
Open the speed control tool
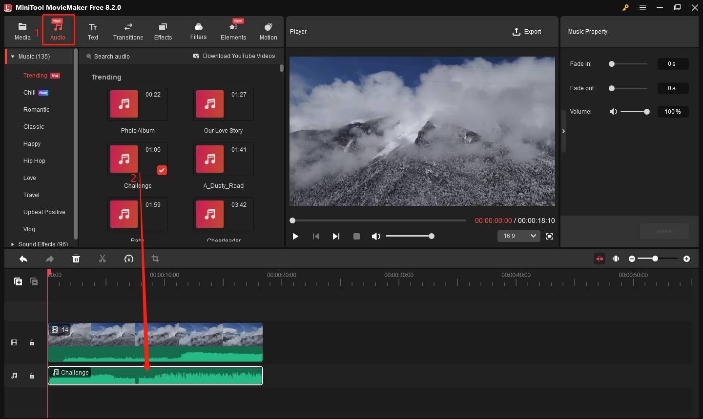tap(129, 259)
